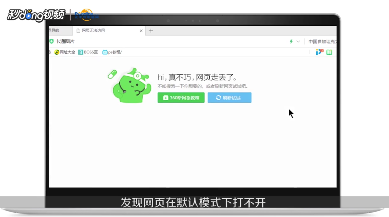Open the green book favorites icon
The image size is (389, 217).
[329, 52]
